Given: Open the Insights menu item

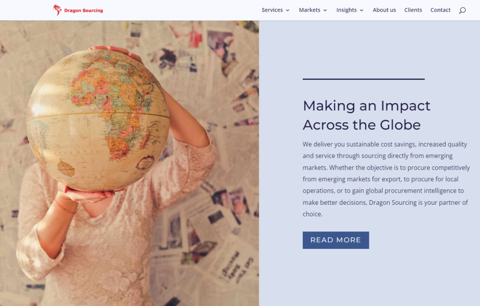Looking at the screenshot, I should click(x=346, y=10).
